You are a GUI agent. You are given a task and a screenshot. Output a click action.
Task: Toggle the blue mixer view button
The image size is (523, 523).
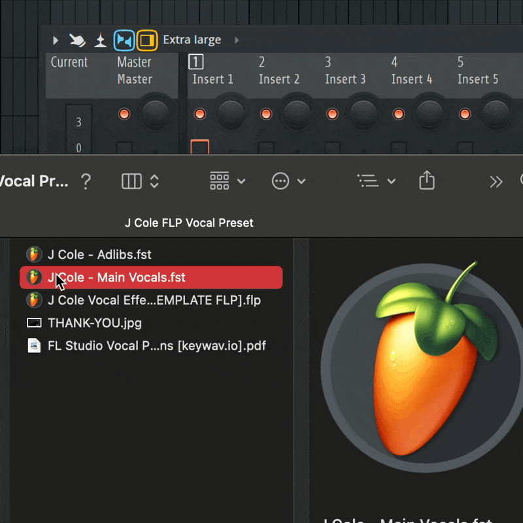[x=124, y=41]
